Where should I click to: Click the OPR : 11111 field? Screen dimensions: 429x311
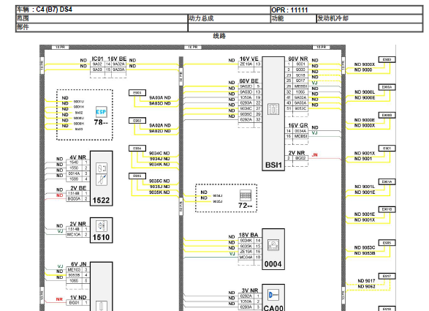pyautogui.click(x=289, y=10)
